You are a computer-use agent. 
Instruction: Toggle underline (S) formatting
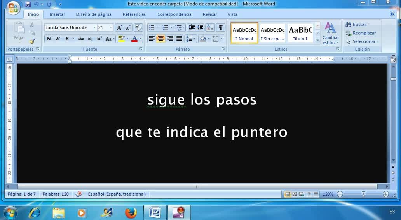coord(67,39)
